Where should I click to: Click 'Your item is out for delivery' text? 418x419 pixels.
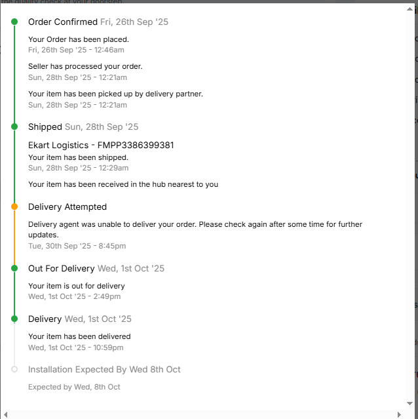77,286
